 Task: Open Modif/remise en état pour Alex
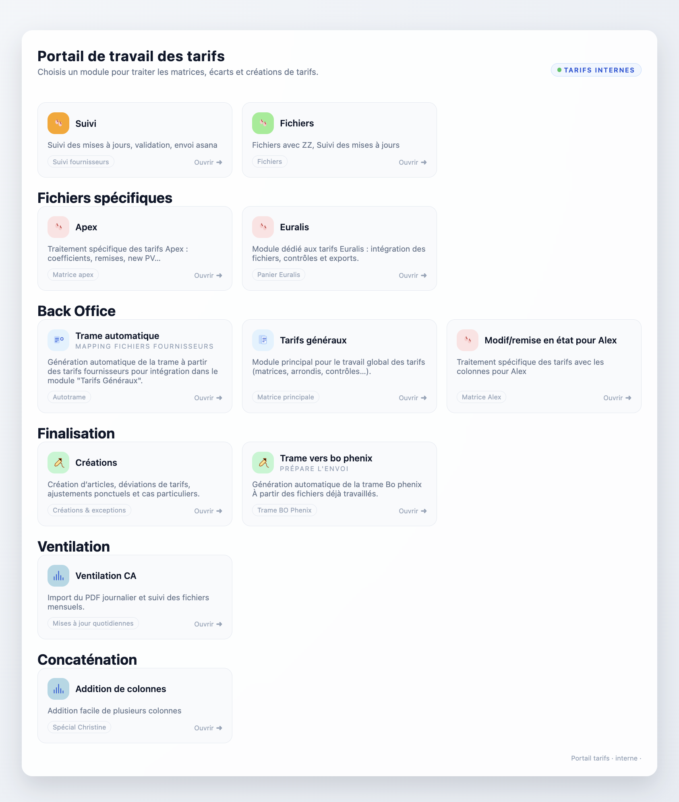[x=617, y=398]
